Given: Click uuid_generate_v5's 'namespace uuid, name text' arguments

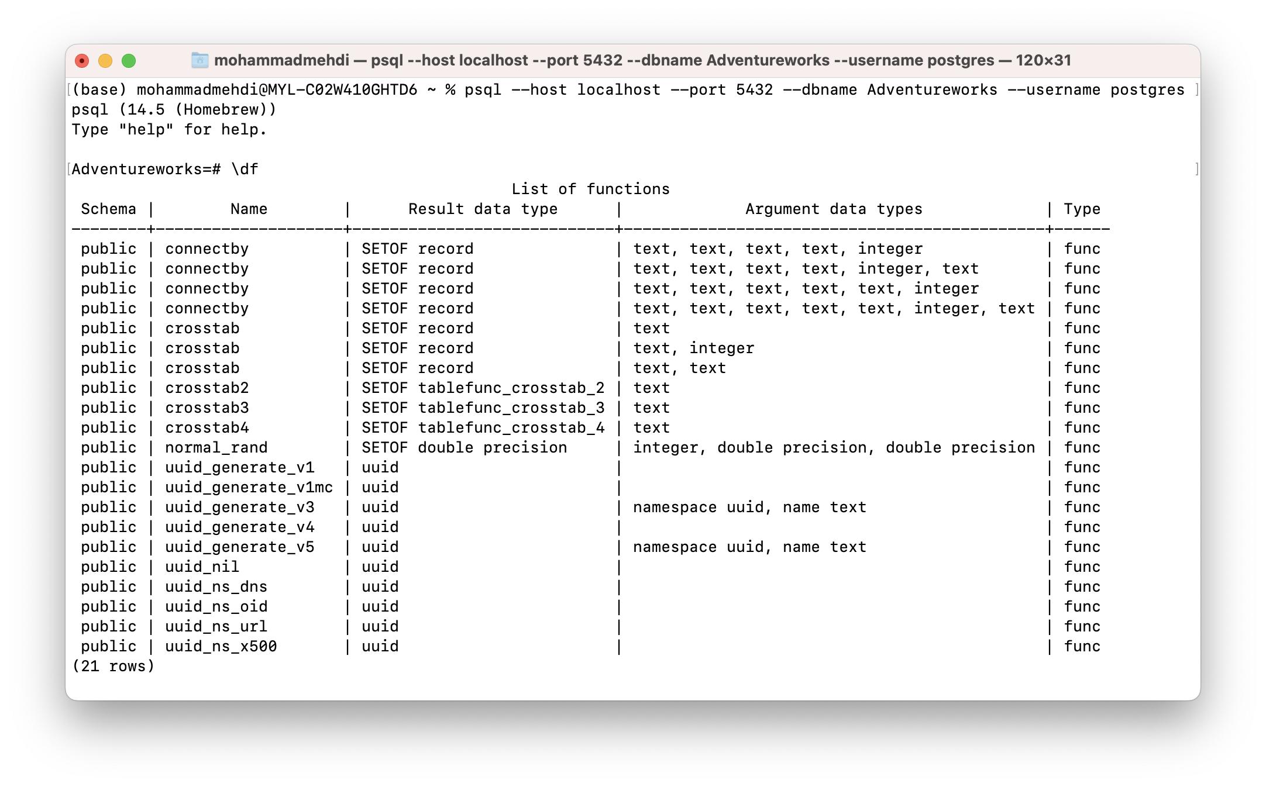Looking at the screenshot, I should [750, 547].
